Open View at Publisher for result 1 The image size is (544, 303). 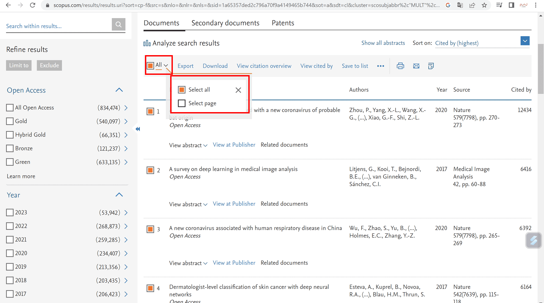234,145
